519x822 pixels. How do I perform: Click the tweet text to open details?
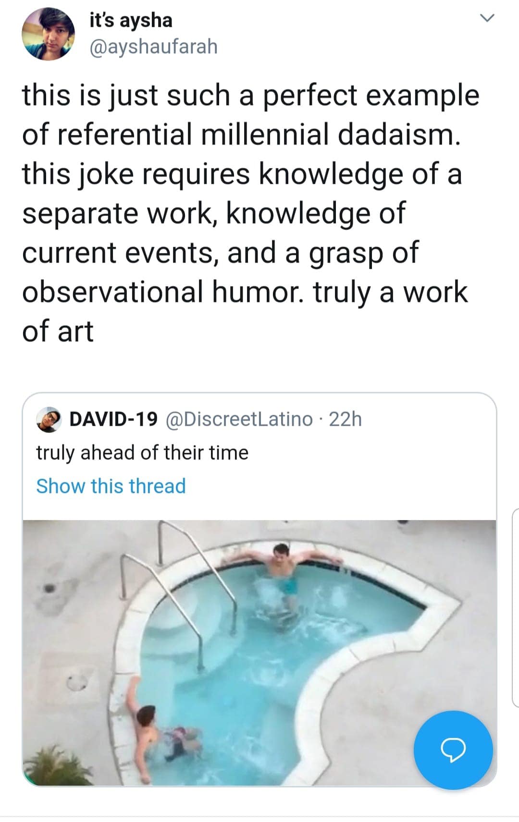(250, 211)
